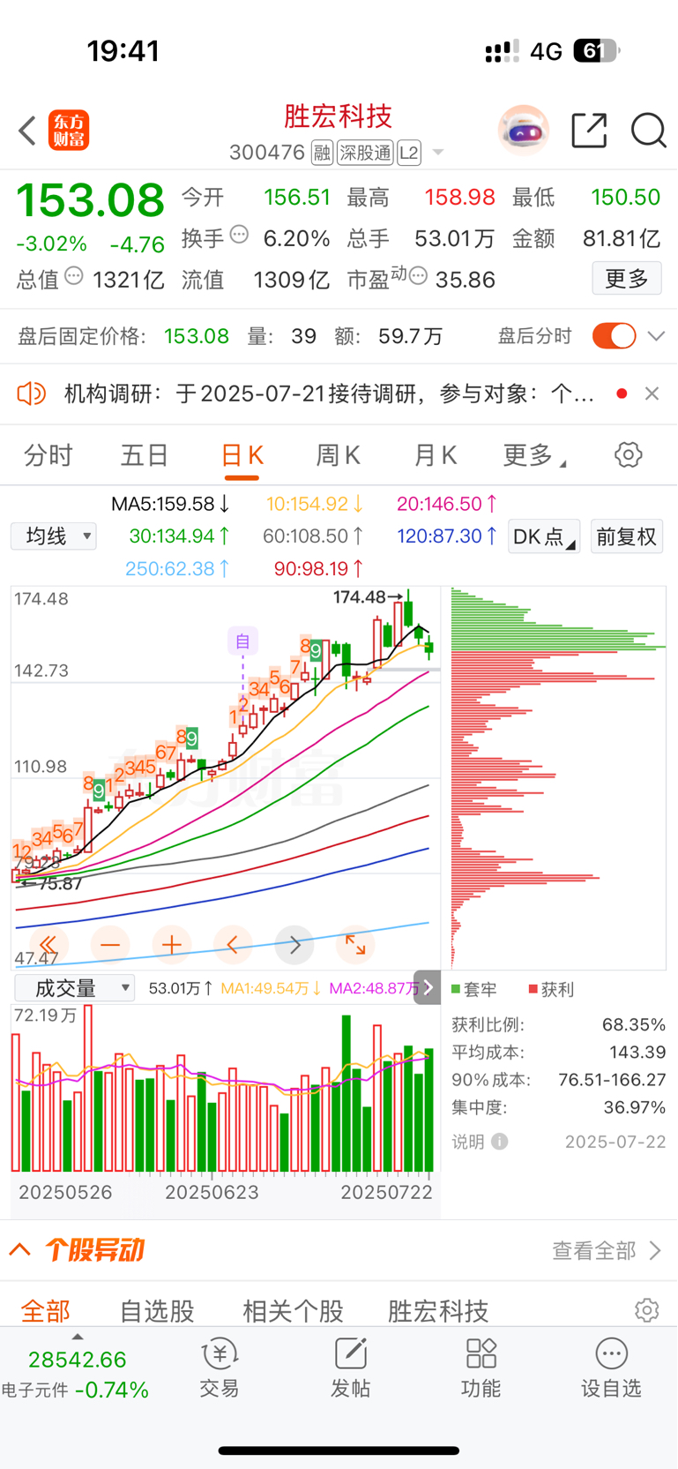Viewport: 678px width, 1469px height.
Task: Open 查看全部 link
Action: (607, 1250)
